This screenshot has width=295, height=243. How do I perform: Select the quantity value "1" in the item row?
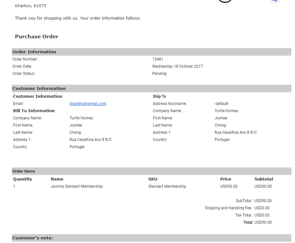tap(14, 186)
